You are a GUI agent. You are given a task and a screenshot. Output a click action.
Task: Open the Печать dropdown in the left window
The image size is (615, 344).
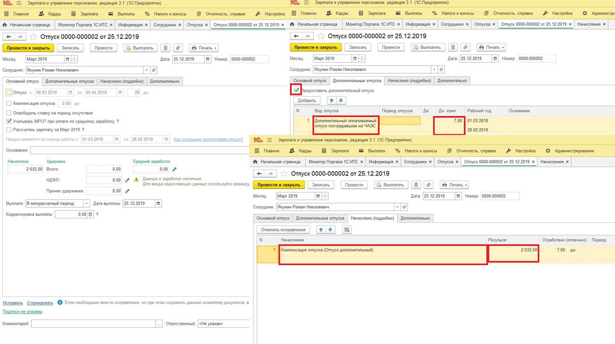[x=204, y=48]
